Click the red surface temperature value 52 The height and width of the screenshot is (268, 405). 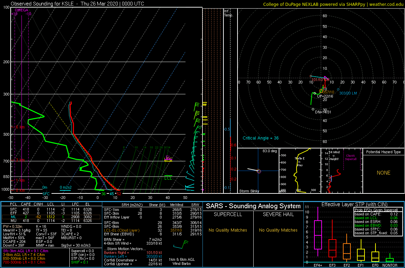point(119,193)
